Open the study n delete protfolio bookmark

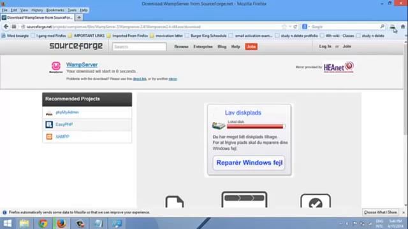tap(296, 36)
